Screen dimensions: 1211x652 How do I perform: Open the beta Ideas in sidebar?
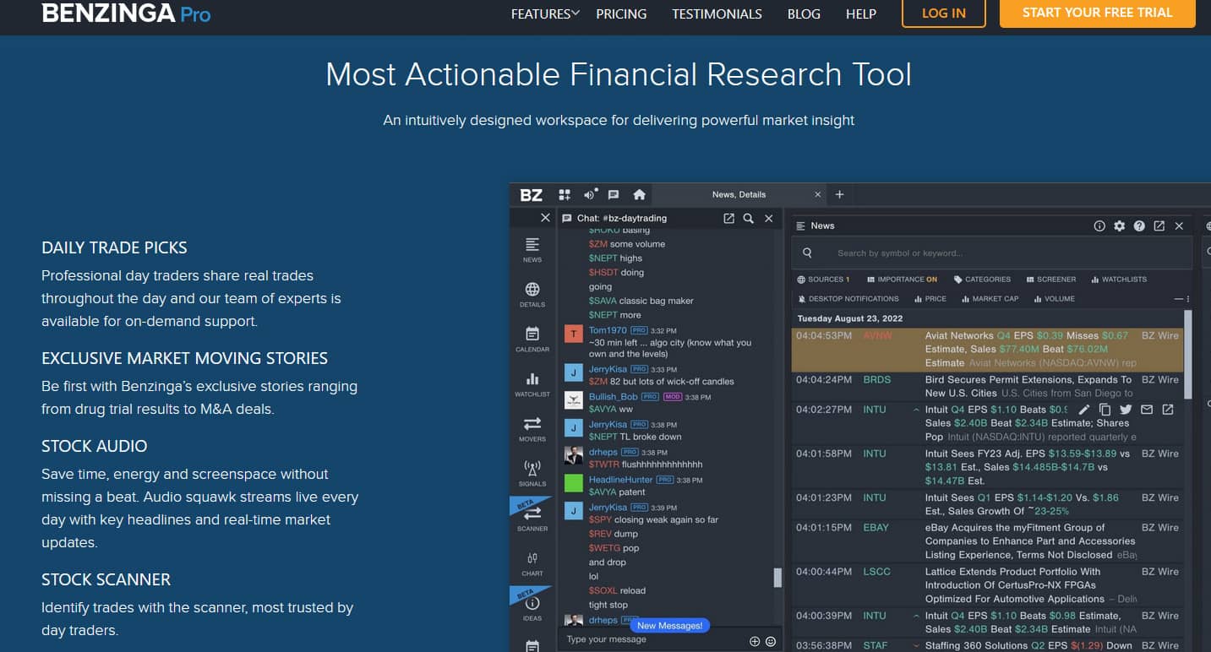coord(532,607)
